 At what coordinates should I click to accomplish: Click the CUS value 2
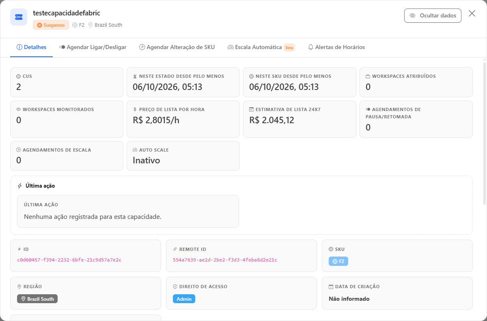pyautogui.click(x=19, y=87)
